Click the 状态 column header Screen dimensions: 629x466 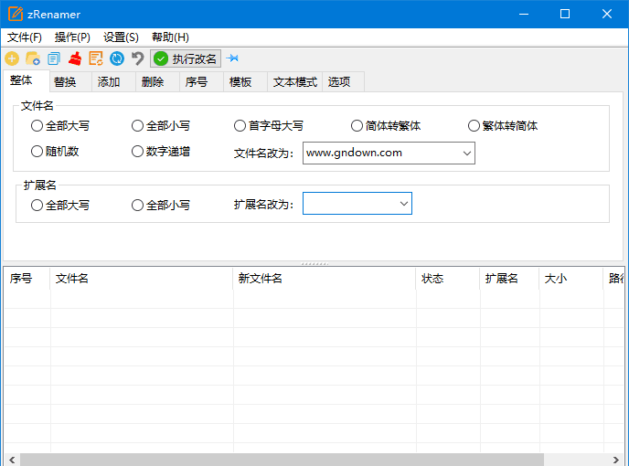click(448, 279)
